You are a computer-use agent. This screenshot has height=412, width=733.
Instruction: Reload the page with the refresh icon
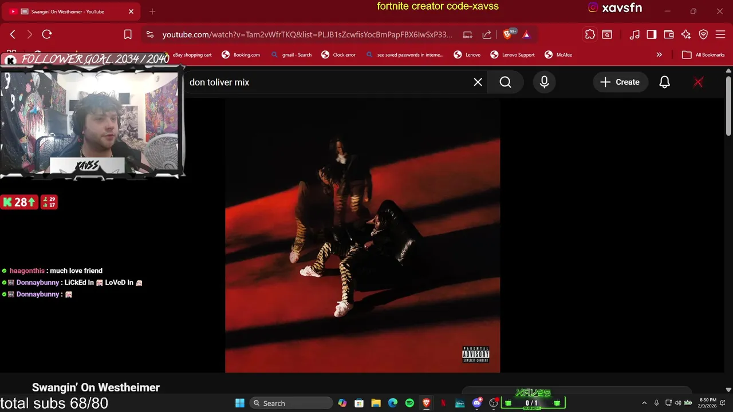(47, 35)
